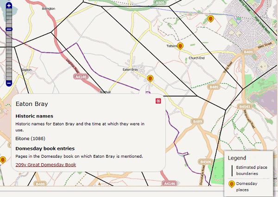Click the Billington village label
The image size is (278, 197).
click(x=48, y=8)
